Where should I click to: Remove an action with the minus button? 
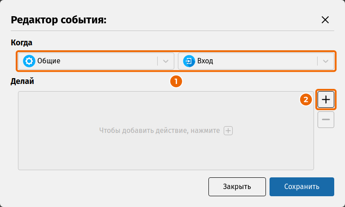[326, 120]
